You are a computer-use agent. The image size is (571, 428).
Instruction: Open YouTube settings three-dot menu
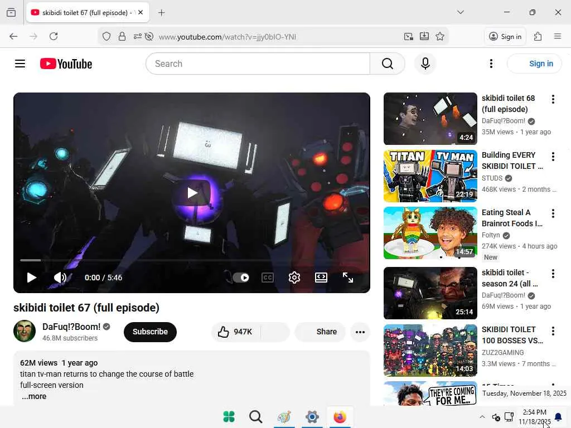(x=491, y=64)
